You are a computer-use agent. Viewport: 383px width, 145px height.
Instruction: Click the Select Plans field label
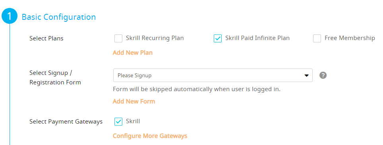pyautogui.click(x=46, y=38)
